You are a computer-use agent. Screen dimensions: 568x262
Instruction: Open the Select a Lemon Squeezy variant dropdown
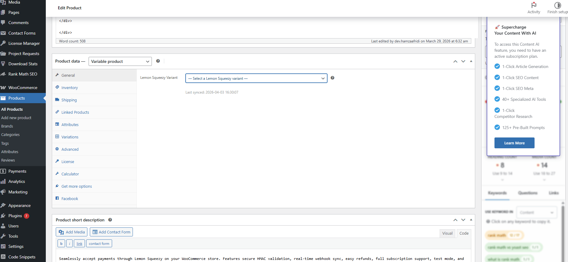[256, 78]
